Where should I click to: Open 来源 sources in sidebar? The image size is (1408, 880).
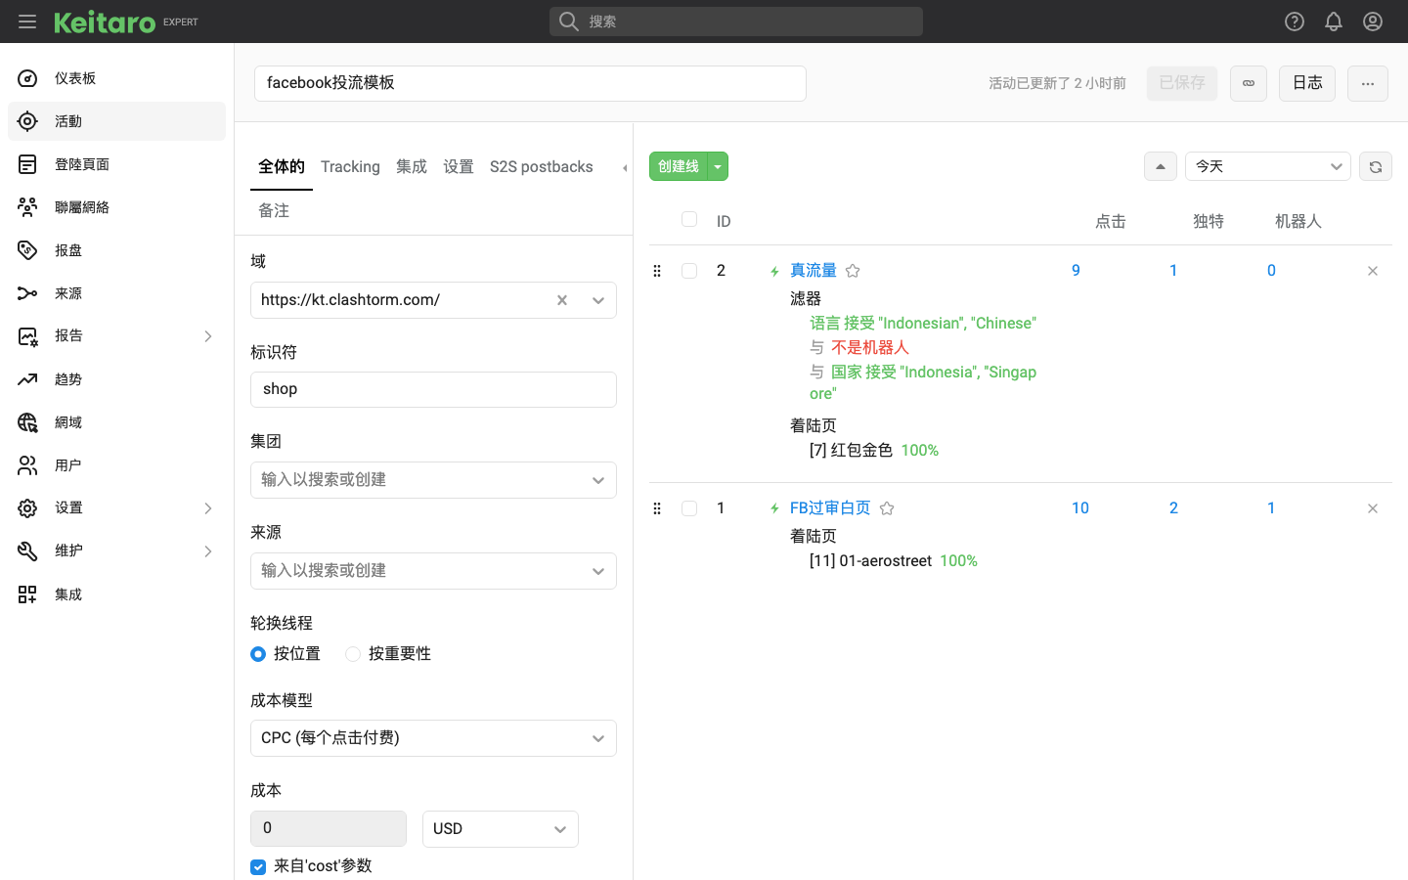click(x=116, y=293)
